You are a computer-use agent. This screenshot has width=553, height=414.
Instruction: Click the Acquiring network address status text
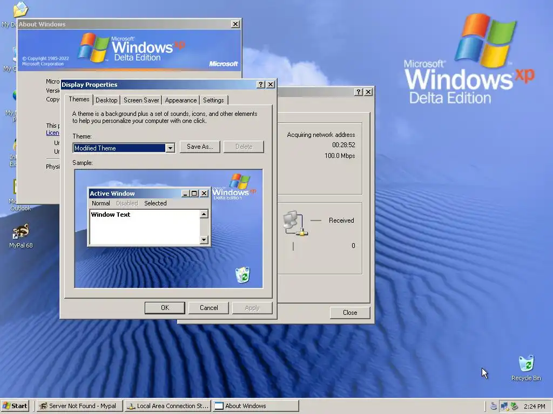coord(321,135)
